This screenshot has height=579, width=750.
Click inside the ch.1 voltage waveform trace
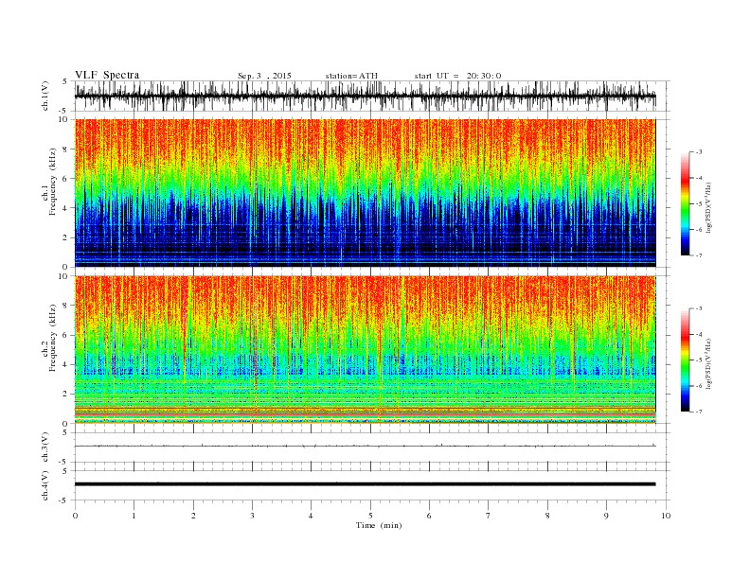(x=365, y=96)
